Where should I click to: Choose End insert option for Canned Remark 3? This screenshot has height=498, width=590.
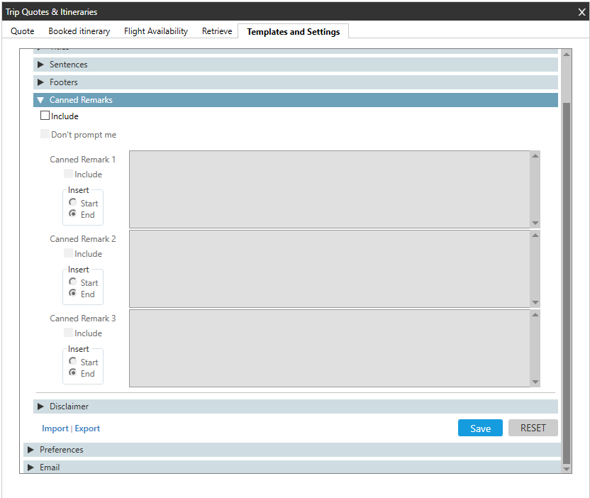click(x=73, y=373)
